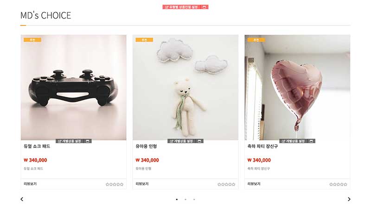This screenshot has height=208, width=371.
Task: Click star rating on 듀얼 쇼크 패드 card
Action: click(115, 184)
